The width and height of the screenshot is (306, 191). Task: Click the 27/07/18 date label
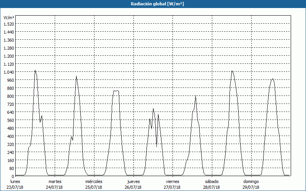[x=173, y=187]
